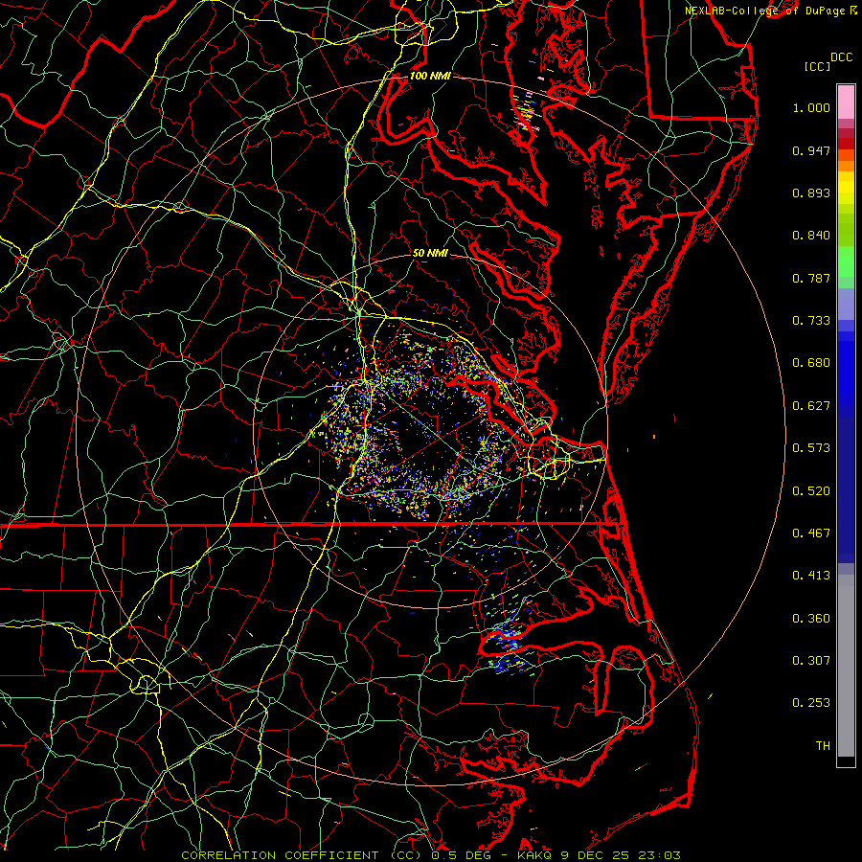The width and height of the screenshot is (862, 862).
Task: Select the 1.000 color scale value
Action: (x=811, y=108)
